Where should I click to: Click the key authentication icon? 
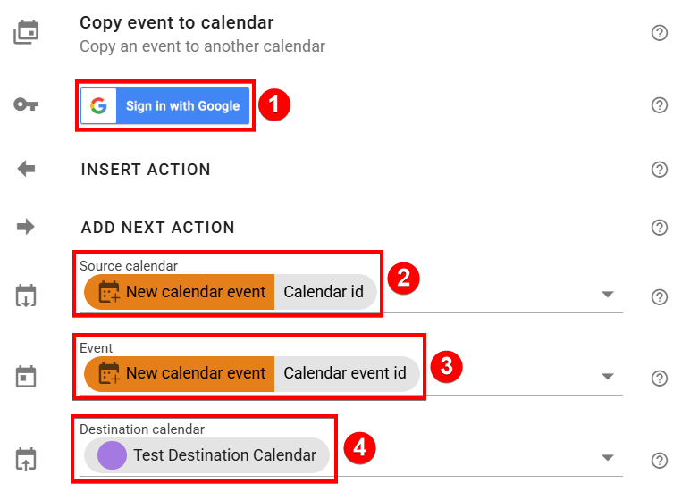[26, 105]
